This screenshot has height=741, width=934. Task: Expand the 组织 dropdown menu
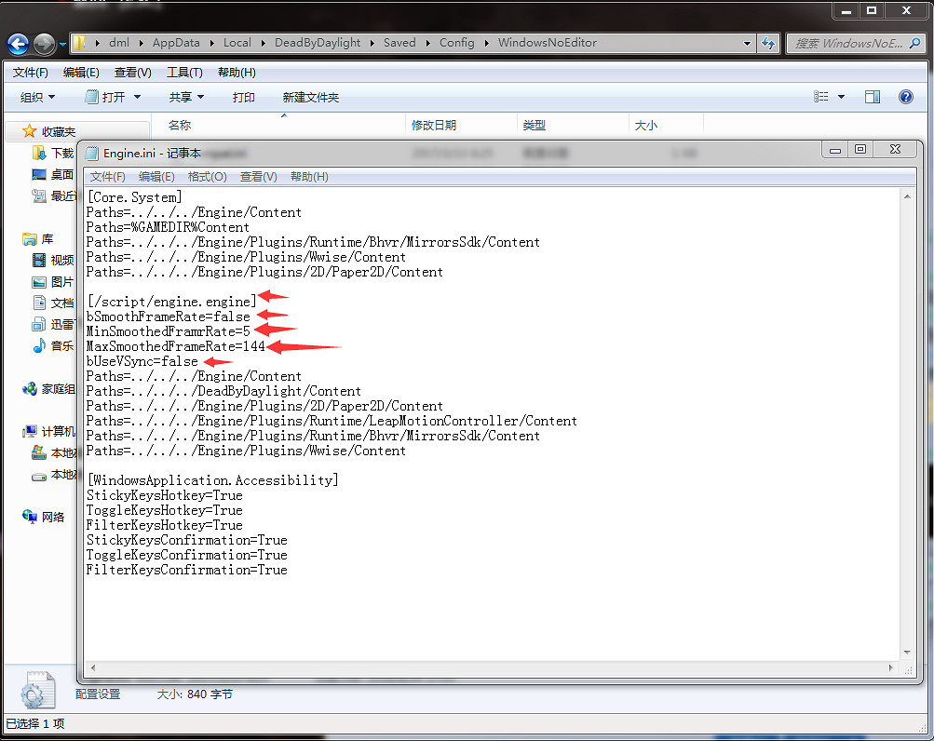click(x=38, y=97)
